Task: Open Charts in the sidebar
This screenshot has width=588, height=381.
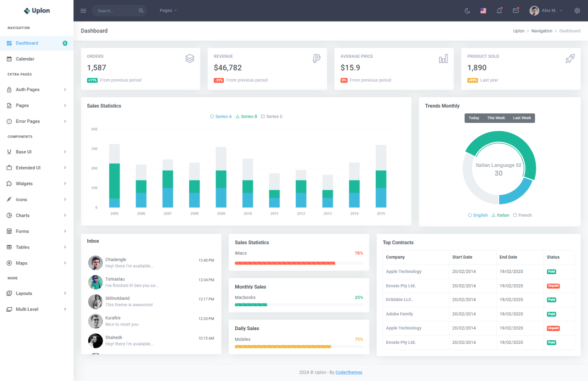Action: click(x=37, y=215)
